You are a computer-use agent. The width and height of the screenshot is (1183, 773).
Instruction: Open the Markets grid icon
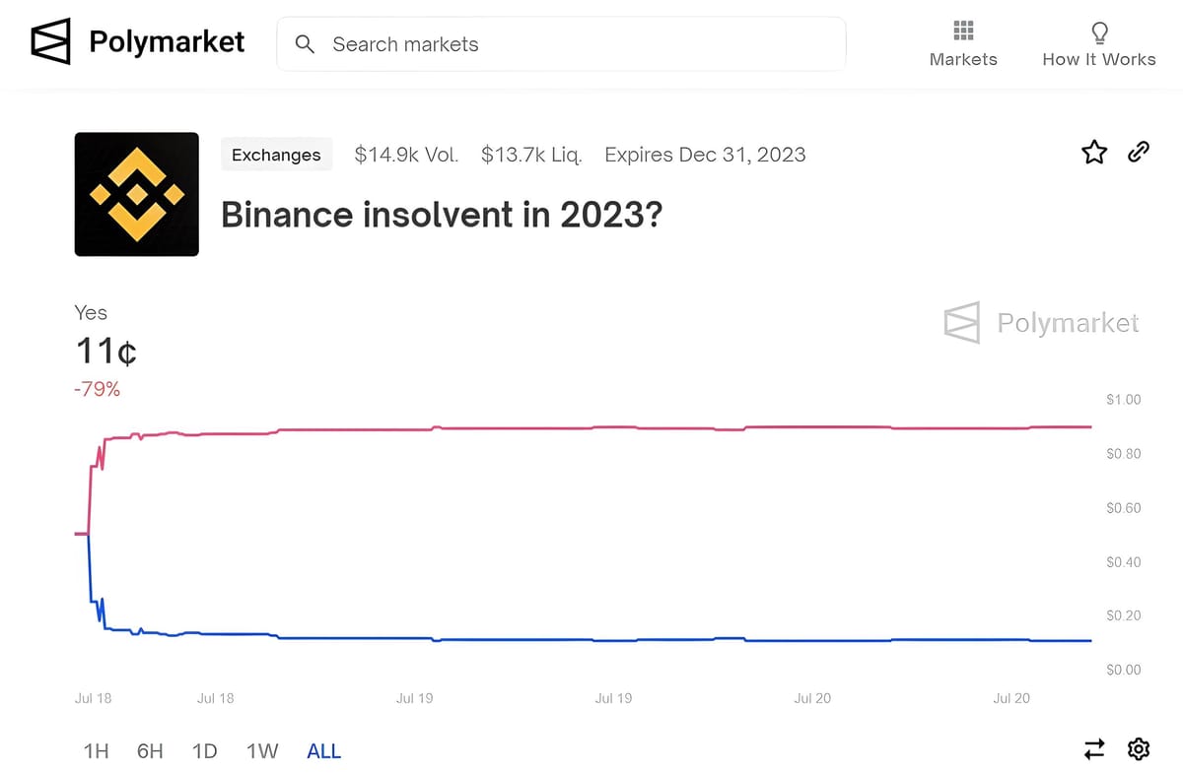click(962, 32)
